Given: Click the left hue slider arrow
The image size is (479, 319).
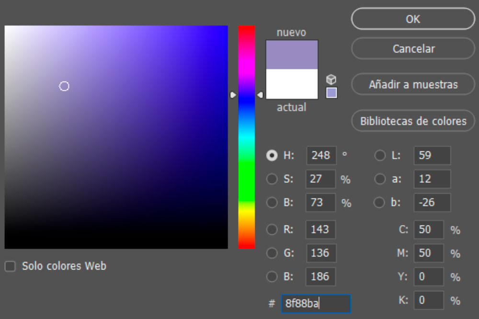Looking at the screenshot, I should point(233,95).
